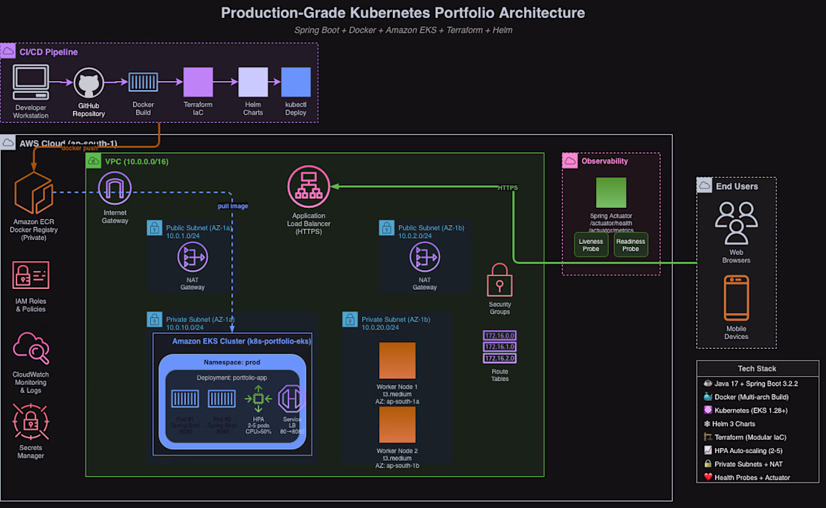Click the Pod #1 container icon

click(185, 398)
